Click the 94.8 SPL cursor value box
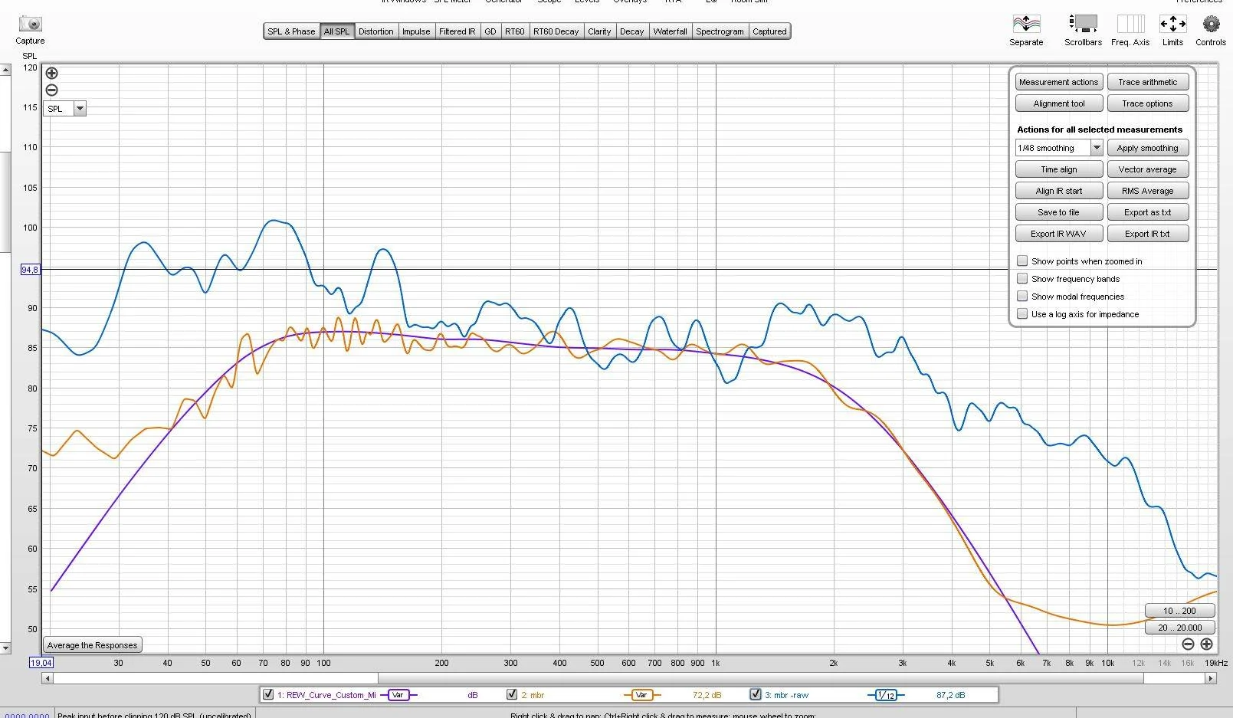 [30, 270]
